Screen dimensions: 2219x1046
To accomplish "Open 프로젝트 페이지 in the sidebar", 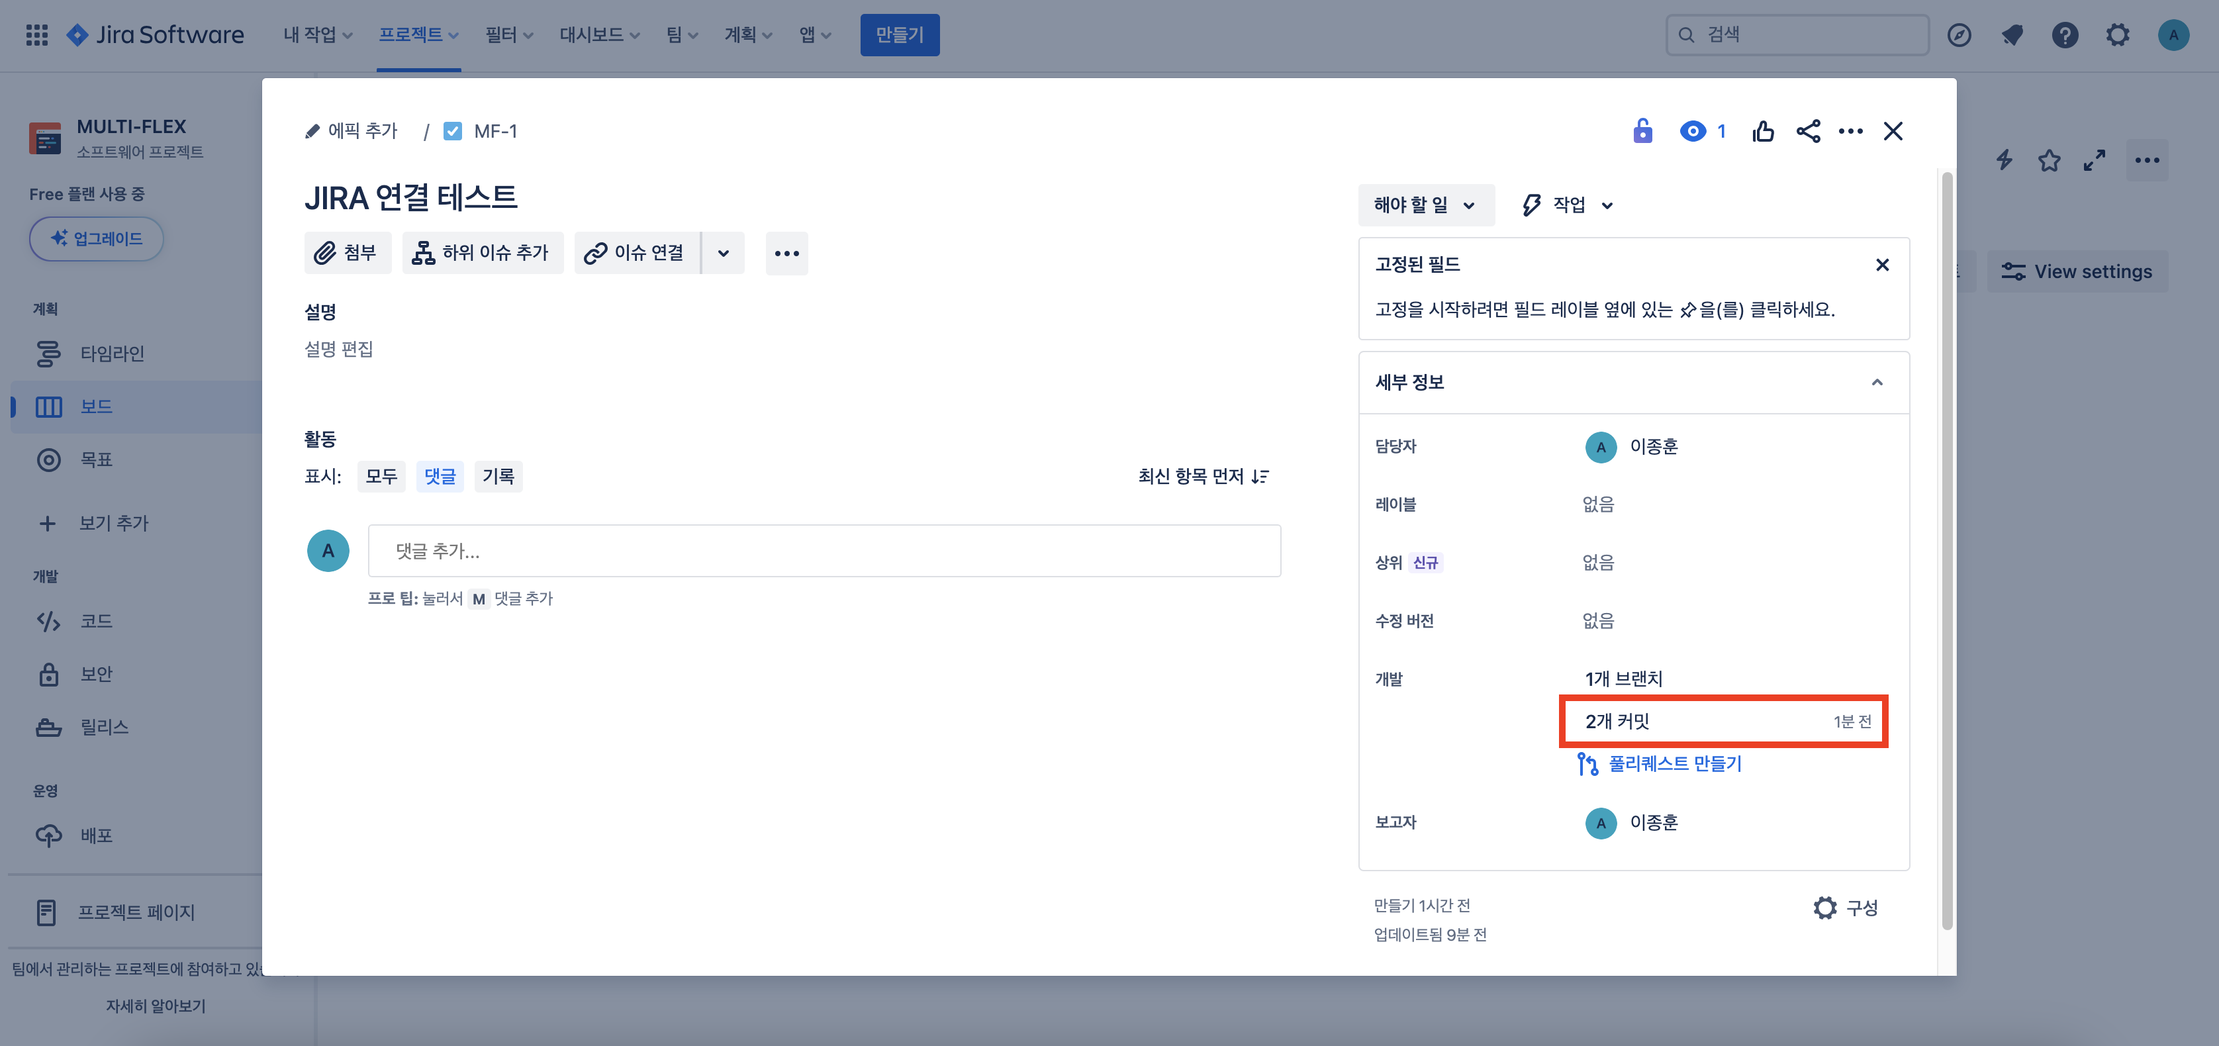I will point(138,912).
